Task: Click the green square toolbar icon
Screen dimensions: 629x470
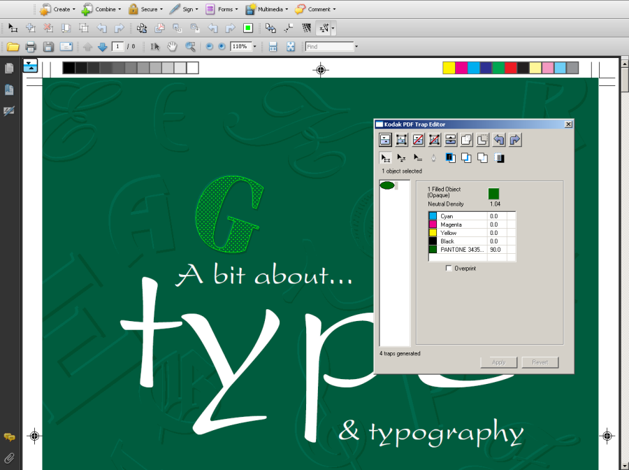Action: pyautogui.click(x=247, y=28)
